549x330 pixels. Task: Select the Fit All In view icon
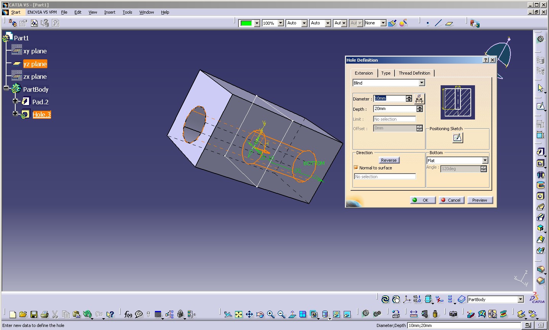tap(238, 314)
